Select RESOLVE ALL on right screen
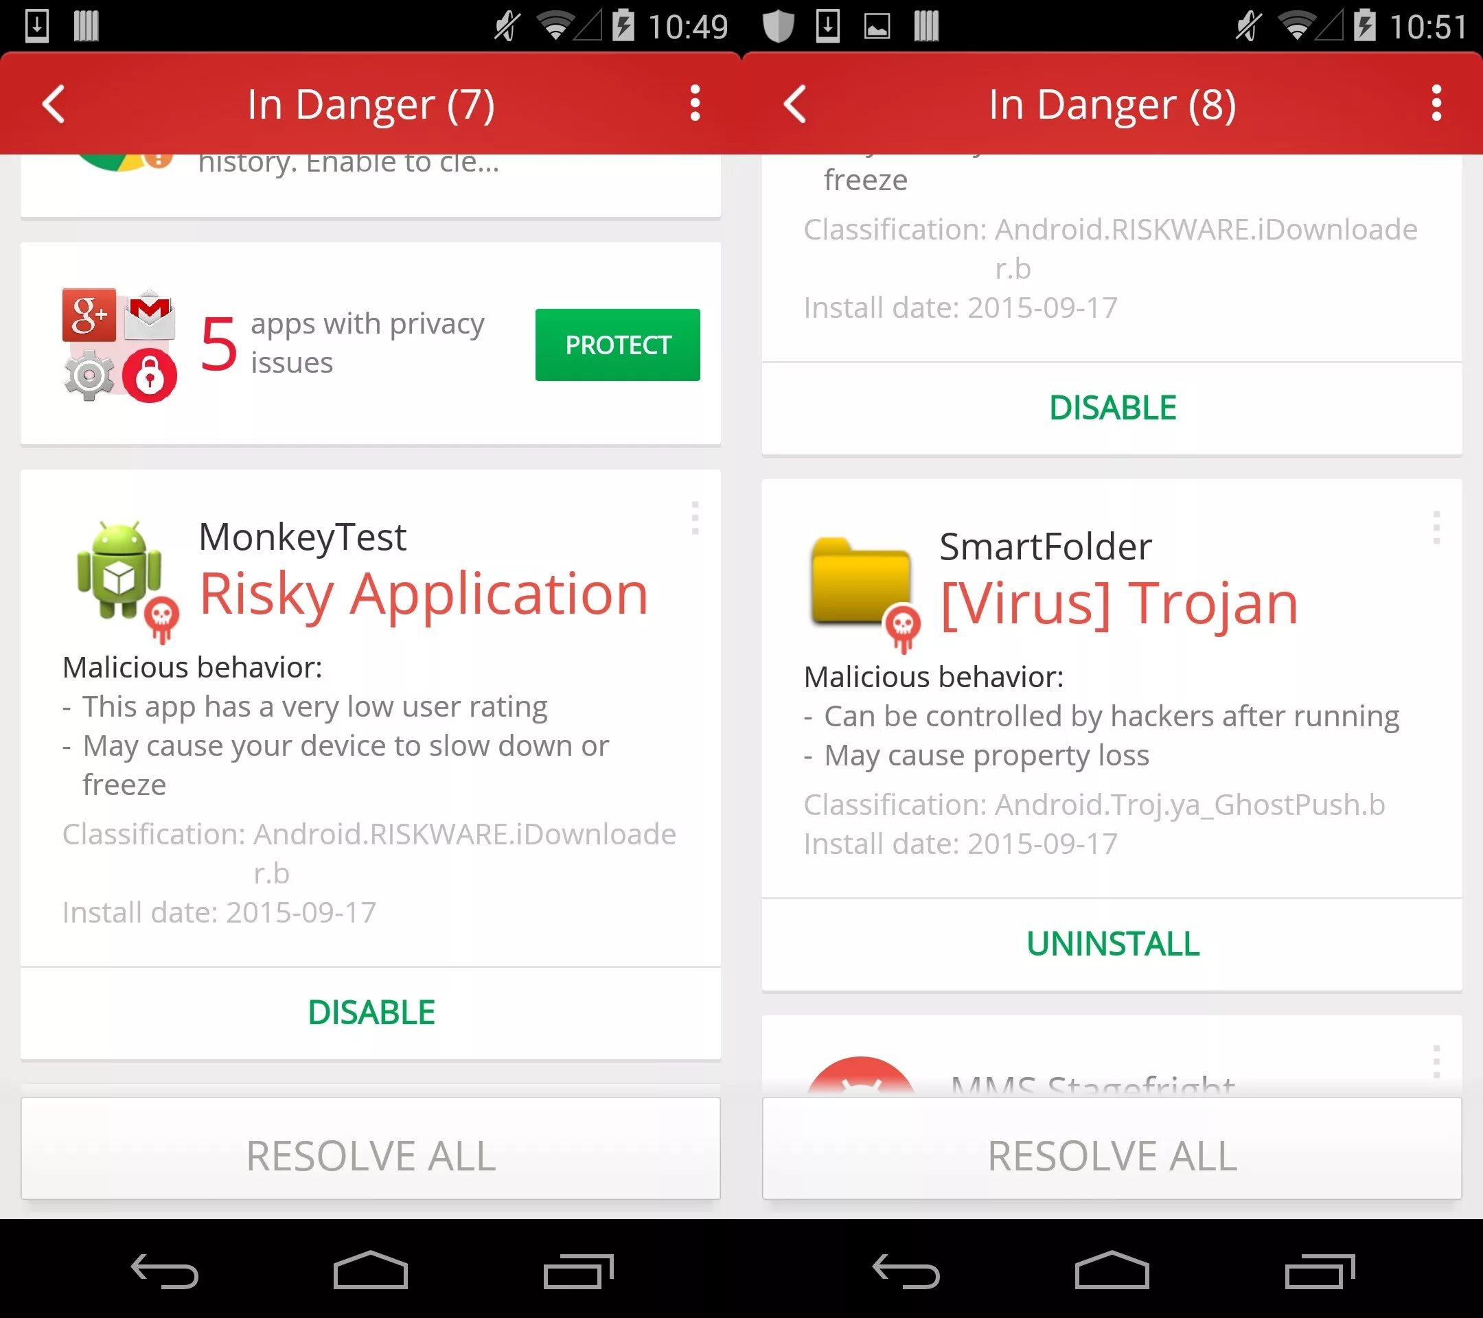Viewport: 1483px width, 1318px height. 1112,1155
